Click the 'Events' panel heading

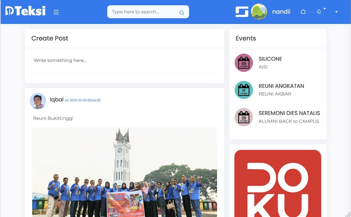[246, 38]
